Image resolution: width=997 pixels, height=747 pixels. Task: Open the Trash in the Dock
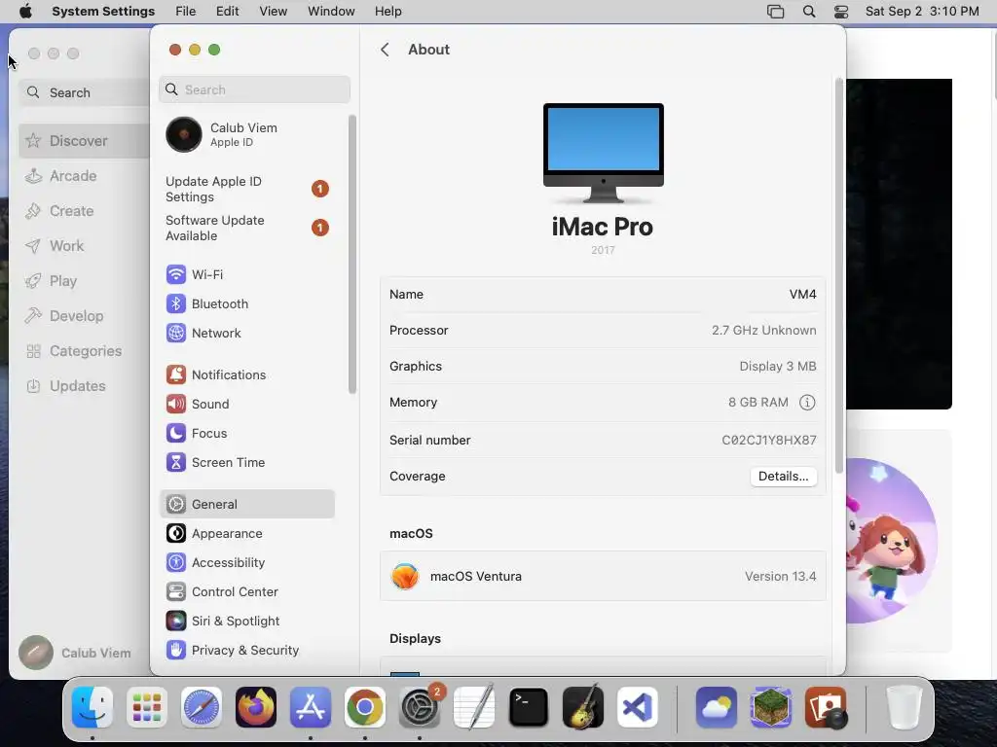click(x=904, y=707)
